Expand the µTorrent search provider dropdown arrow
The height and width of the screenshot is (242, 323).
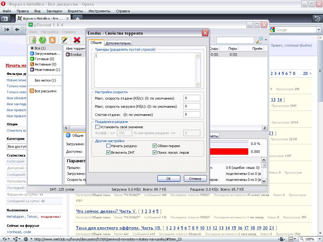click(266, 40)
